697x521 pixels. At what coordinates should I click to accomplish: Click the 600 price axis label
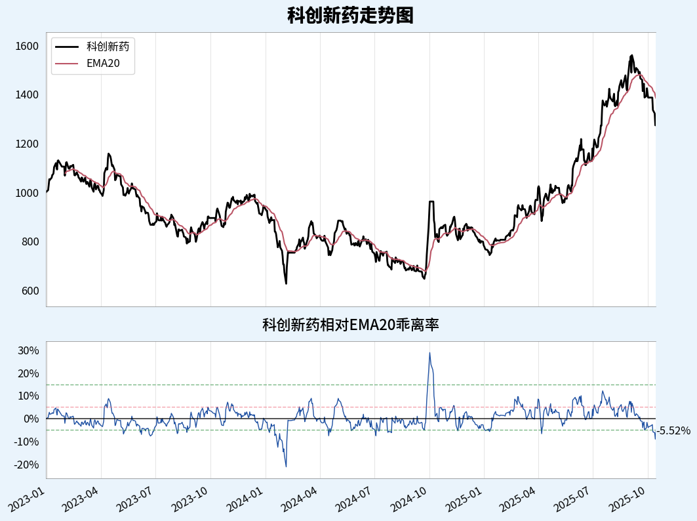(30, 291)
